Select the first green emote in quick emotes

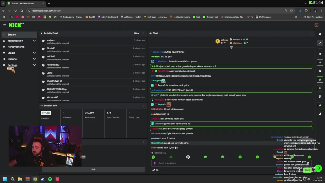[x=153, y=157]
